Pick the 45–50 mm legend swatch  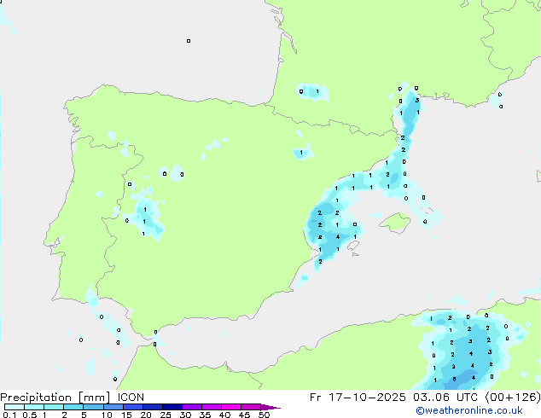251,407
